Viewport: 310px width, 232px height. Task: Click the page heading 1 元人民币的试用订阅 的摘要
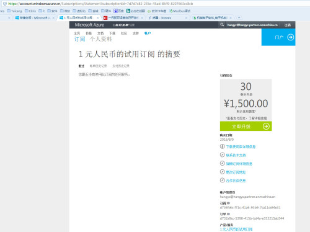130,54
